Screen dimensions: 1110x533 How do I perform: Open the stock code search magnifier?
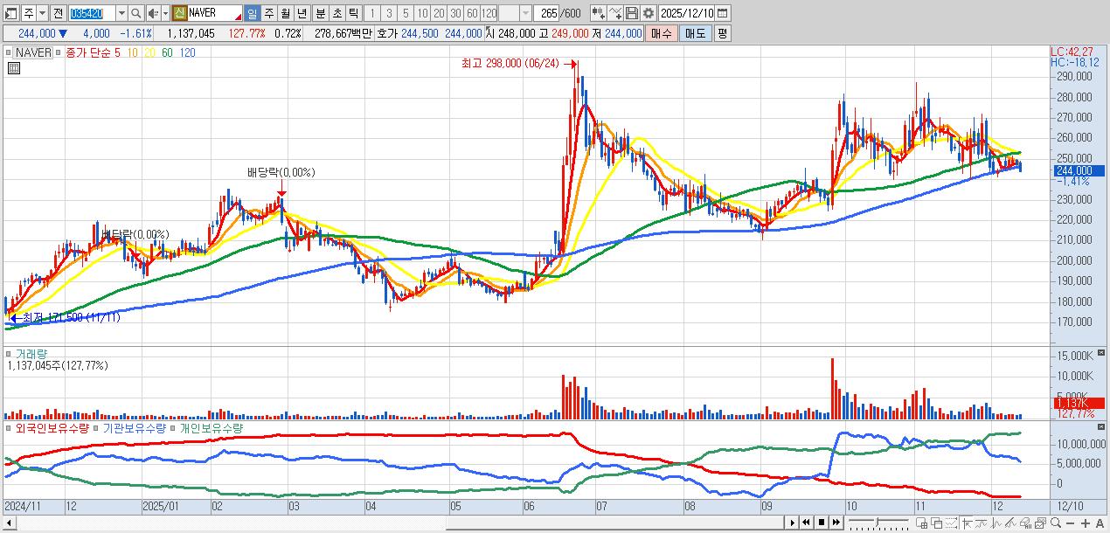[x=136, y=13]
